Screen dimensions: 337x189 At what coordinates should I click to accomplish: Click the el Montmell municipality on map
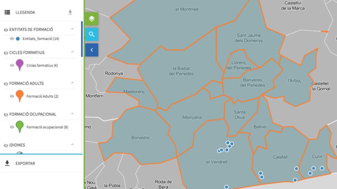(x=187, y=9)
